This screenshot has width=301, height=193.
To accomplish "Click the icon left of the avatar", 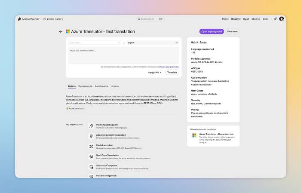I will pyautogui.click(x=275, y=19).
